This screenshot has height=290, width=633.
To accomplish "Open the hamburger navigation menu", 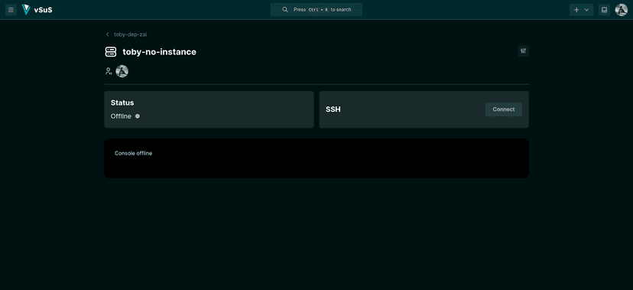I will 11,10.
